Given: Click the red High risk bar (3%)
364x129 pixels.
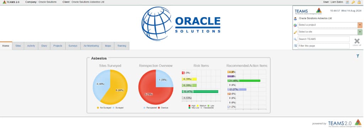Looking at the screenshot, I should (183, 73).
